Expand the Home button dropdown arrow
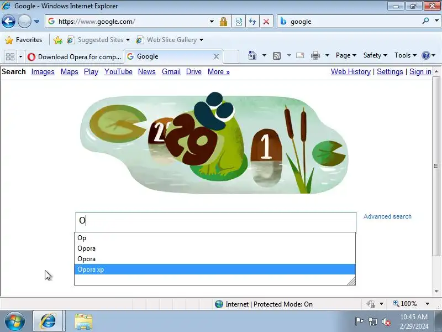This screenshot has width=442, height=332. coord(264,55)
